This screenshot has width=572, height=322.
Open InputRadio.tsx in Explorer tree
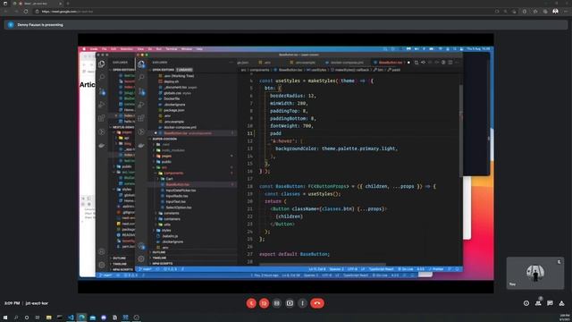click(177, 196)
